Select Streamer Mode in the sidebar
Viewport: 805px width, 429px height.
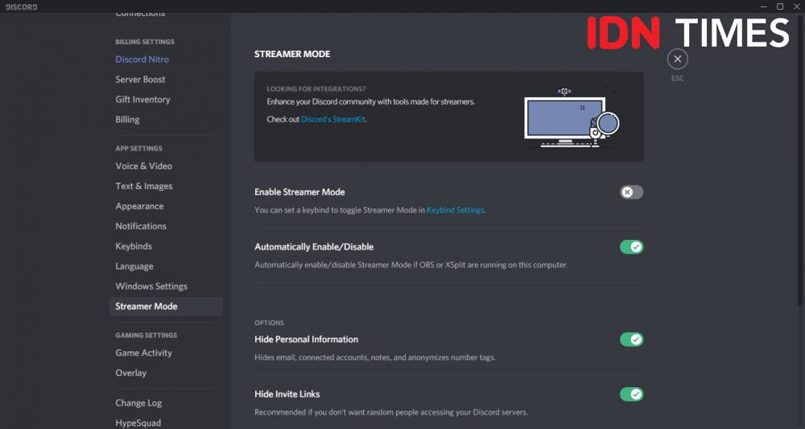(x=166, y=307)
